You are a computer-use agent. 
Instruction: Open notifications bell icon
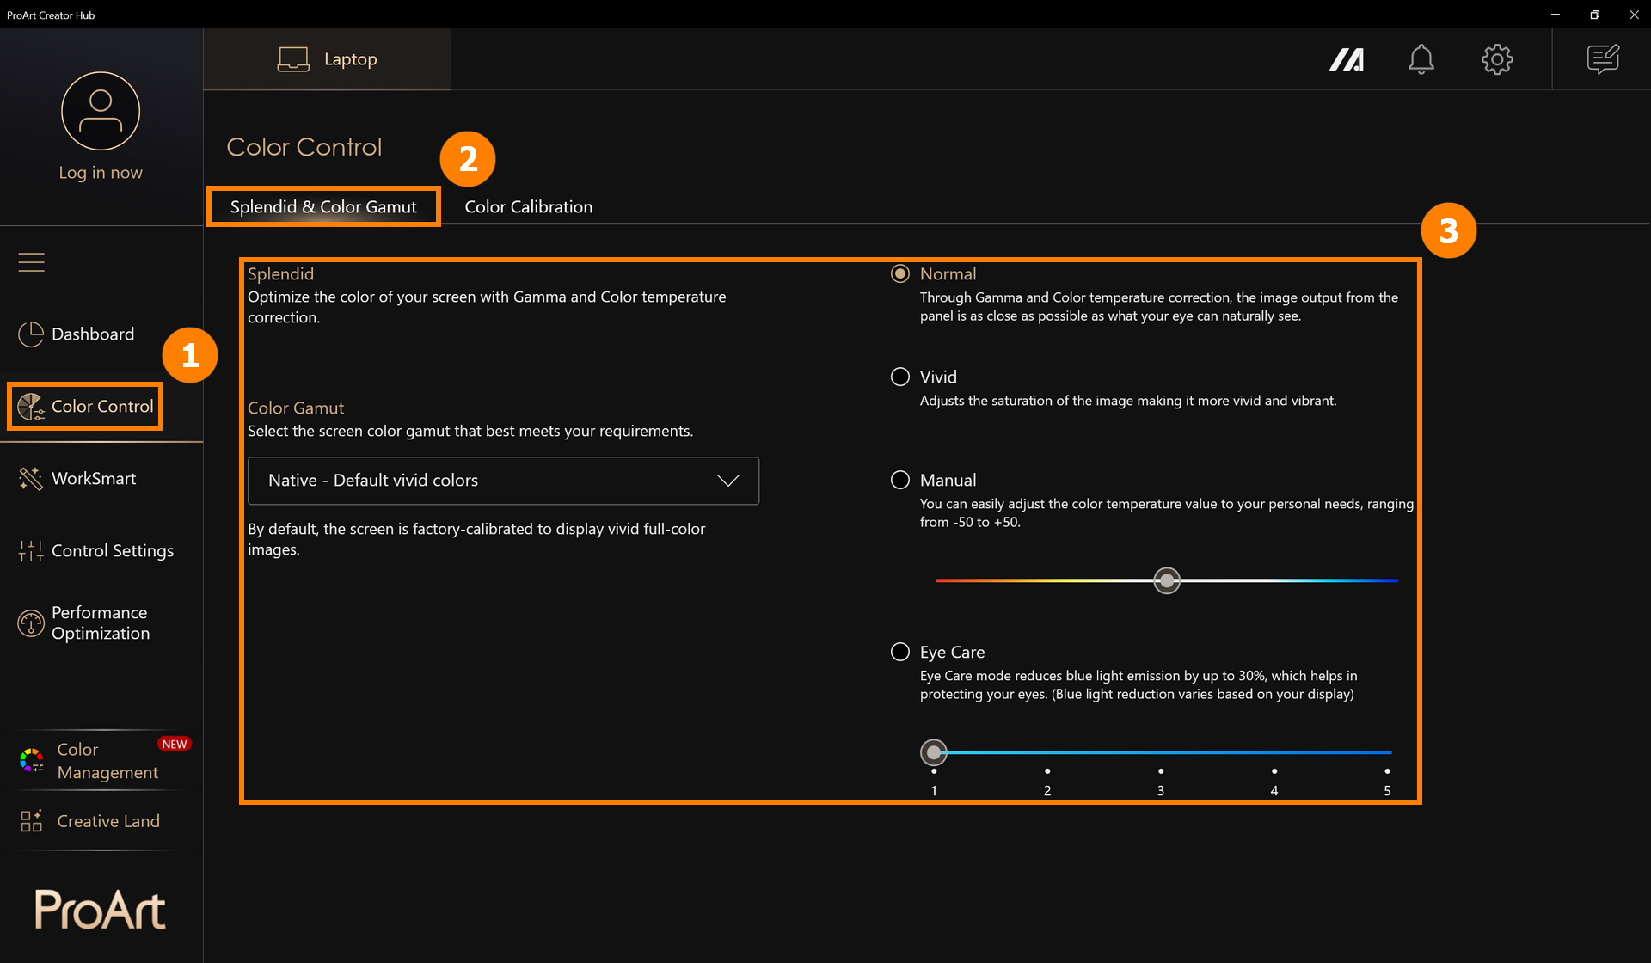click(1421, 59)
